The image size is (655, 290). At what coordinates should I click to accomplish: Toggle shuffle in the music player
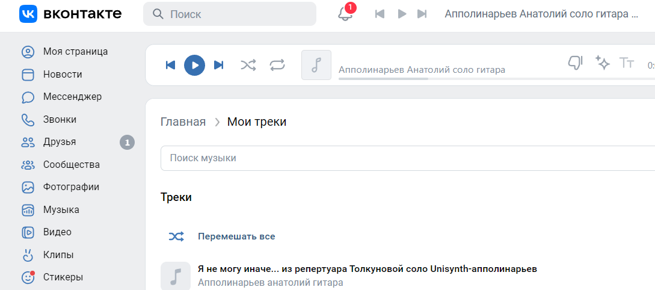(x=248, y=65)
